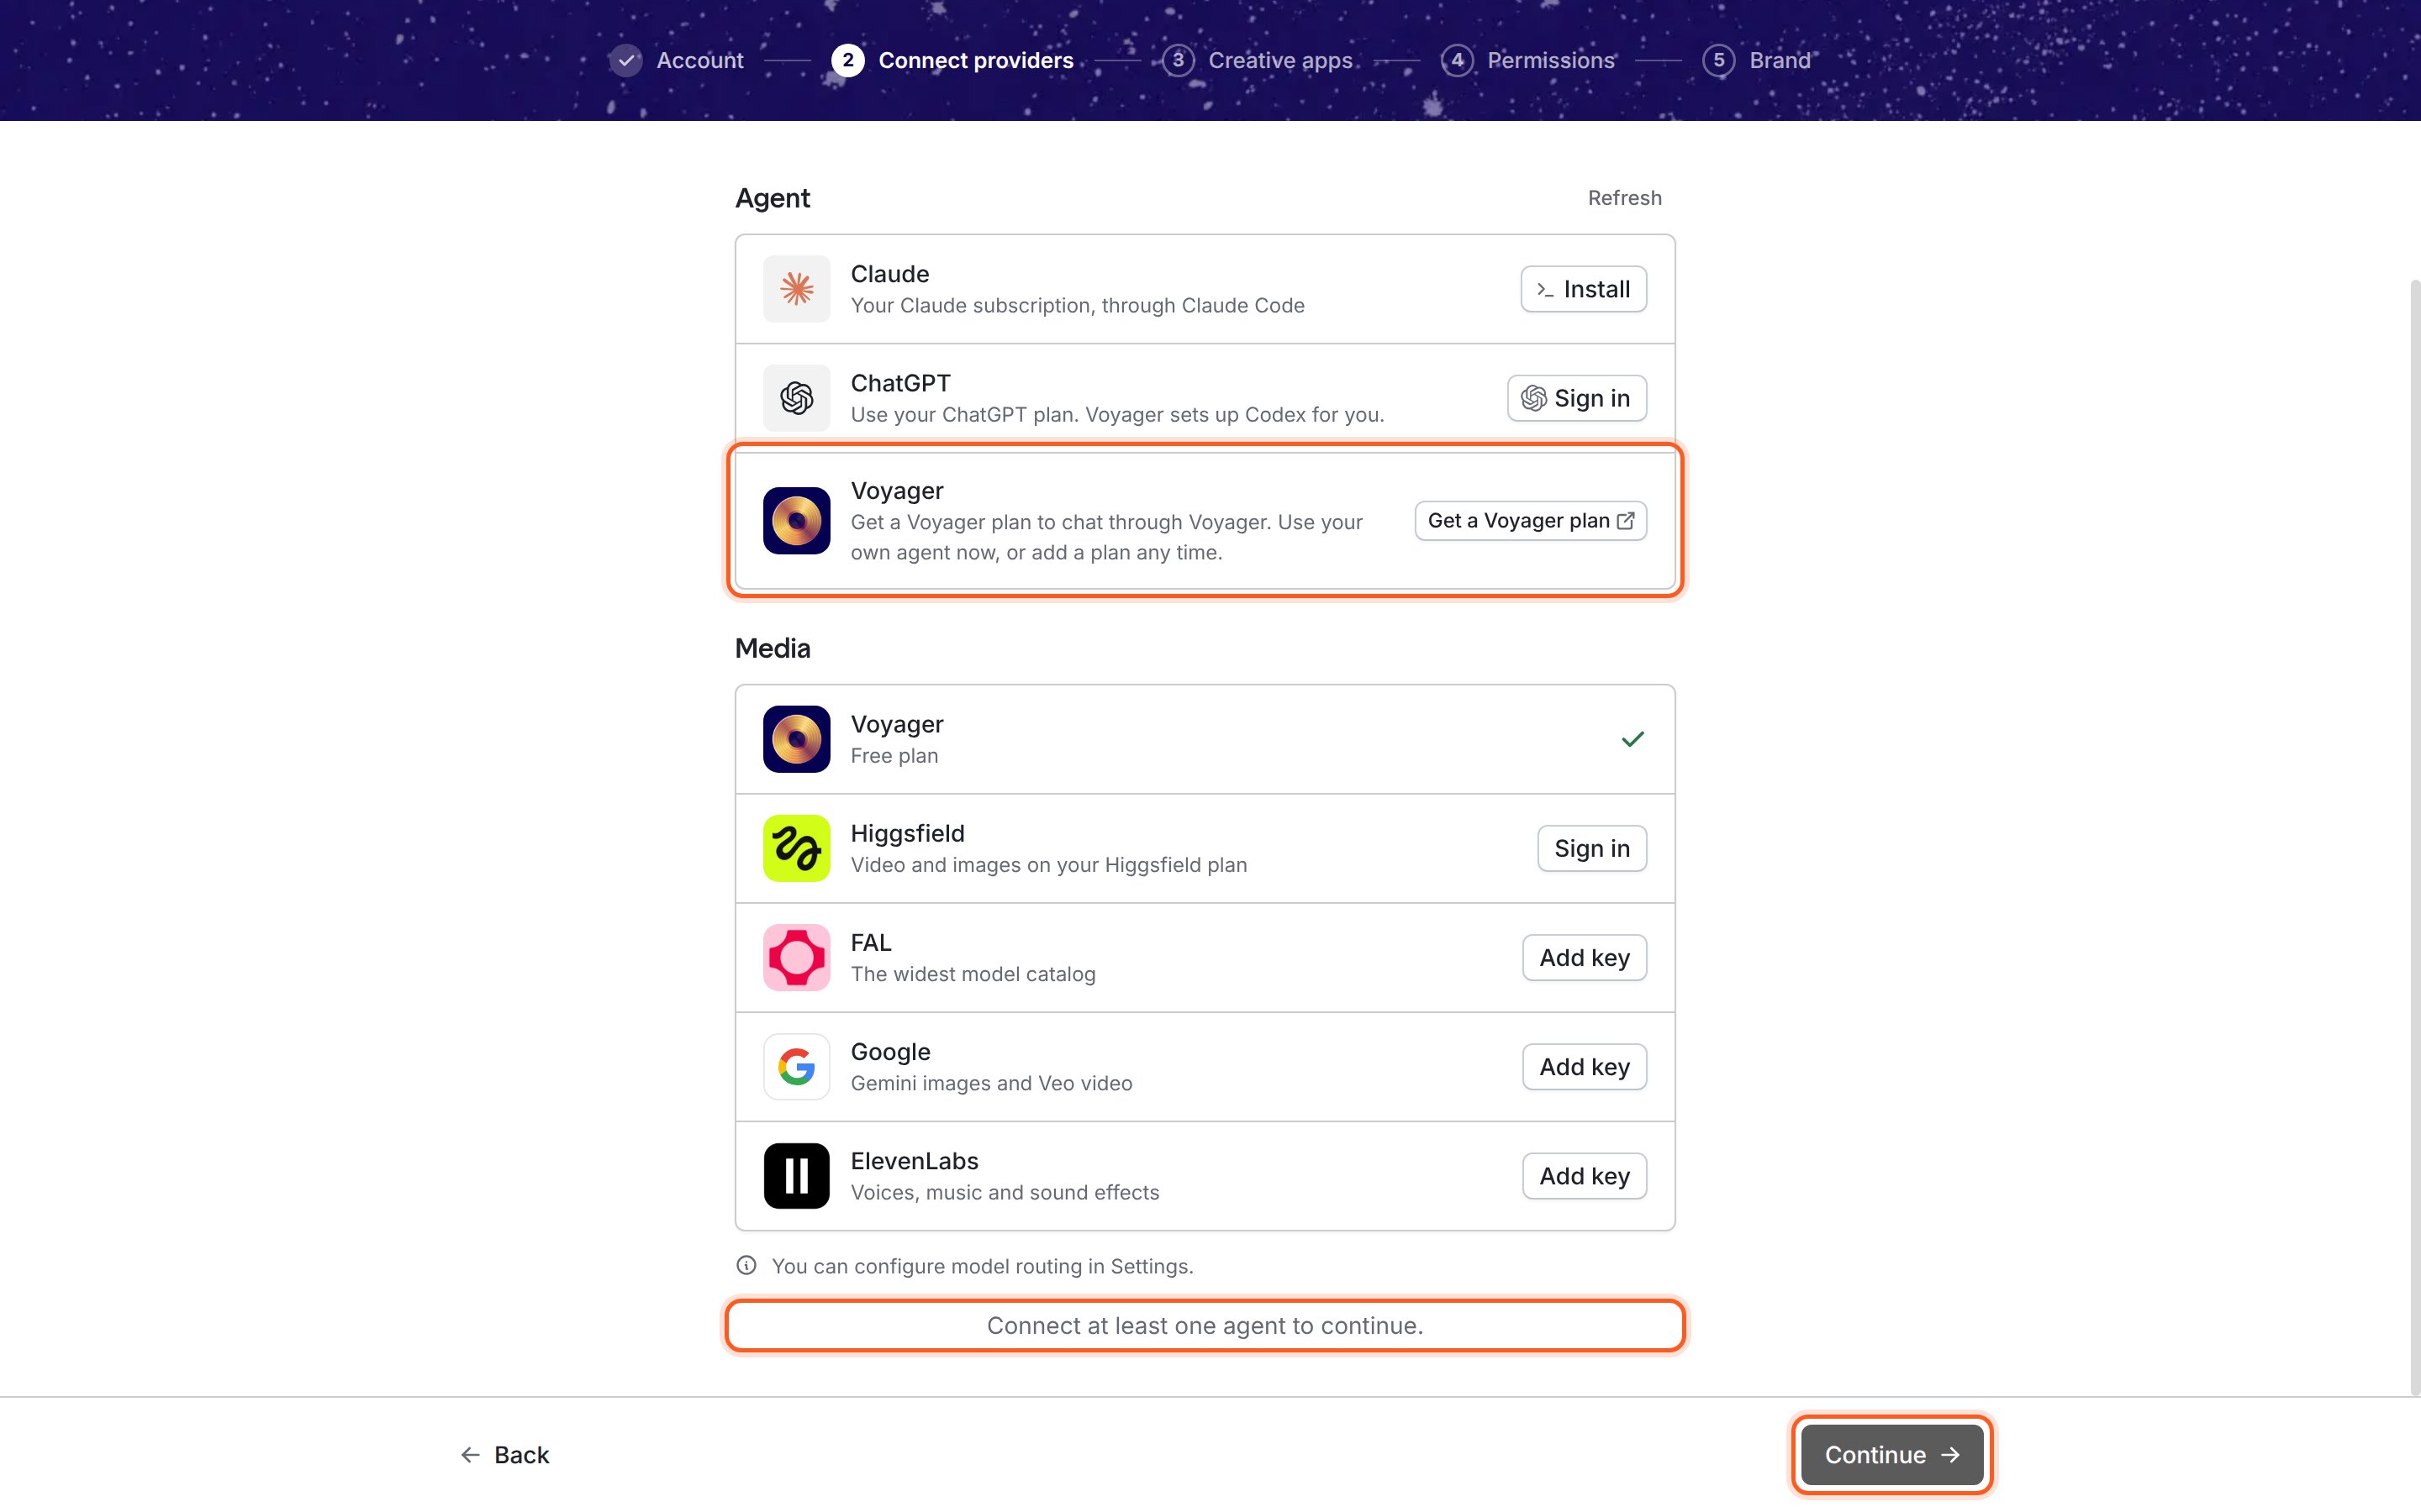This screenshot has width=2421, height=1512.
Task: Click the Voyager icon in Media section
Action: 796,739
